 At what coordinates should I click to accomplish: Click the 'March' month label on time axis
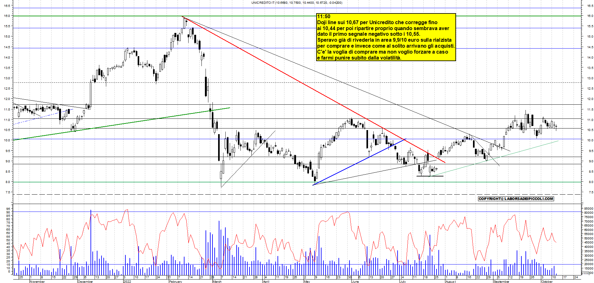click(217, 281)
